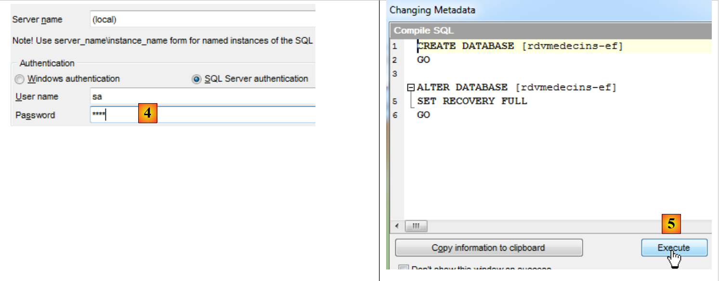Click the orange step 4 marker
The height and width of the screenshot is (281, 719).
pyautogui.click(x=148, y=113)
